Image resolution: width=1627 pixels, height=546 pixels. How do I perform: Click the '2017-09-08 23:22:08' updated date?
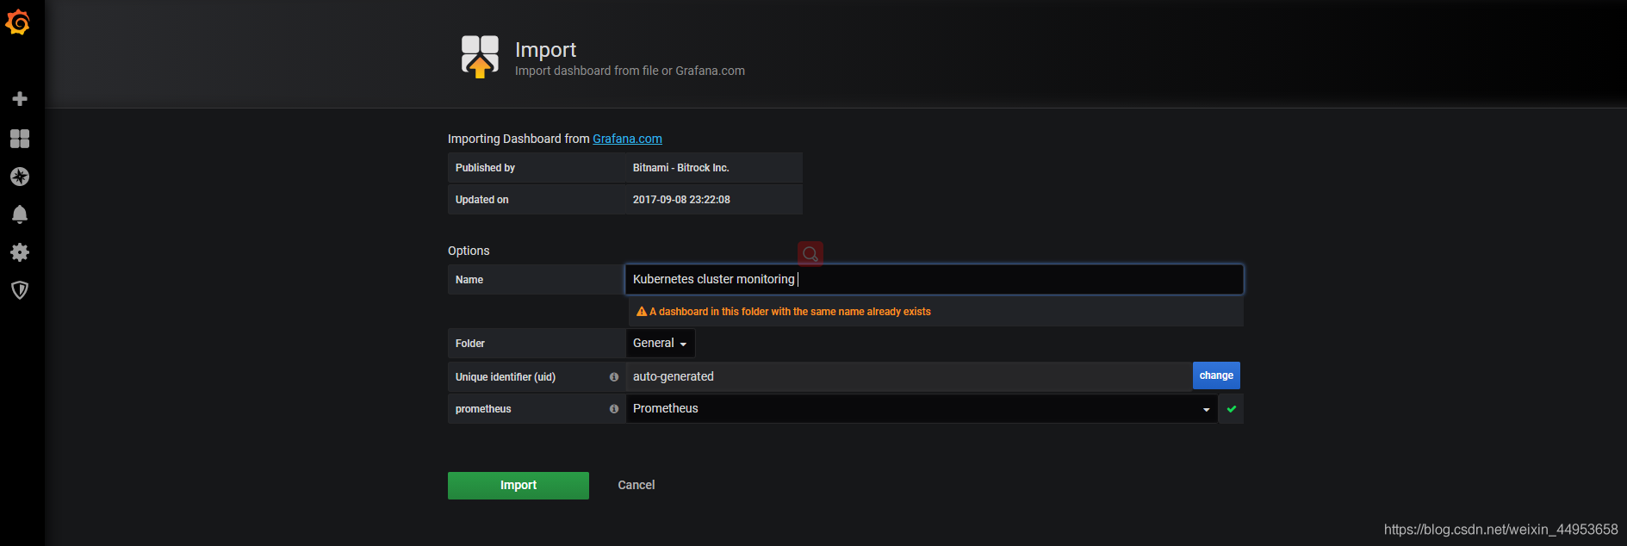point(681,200)
